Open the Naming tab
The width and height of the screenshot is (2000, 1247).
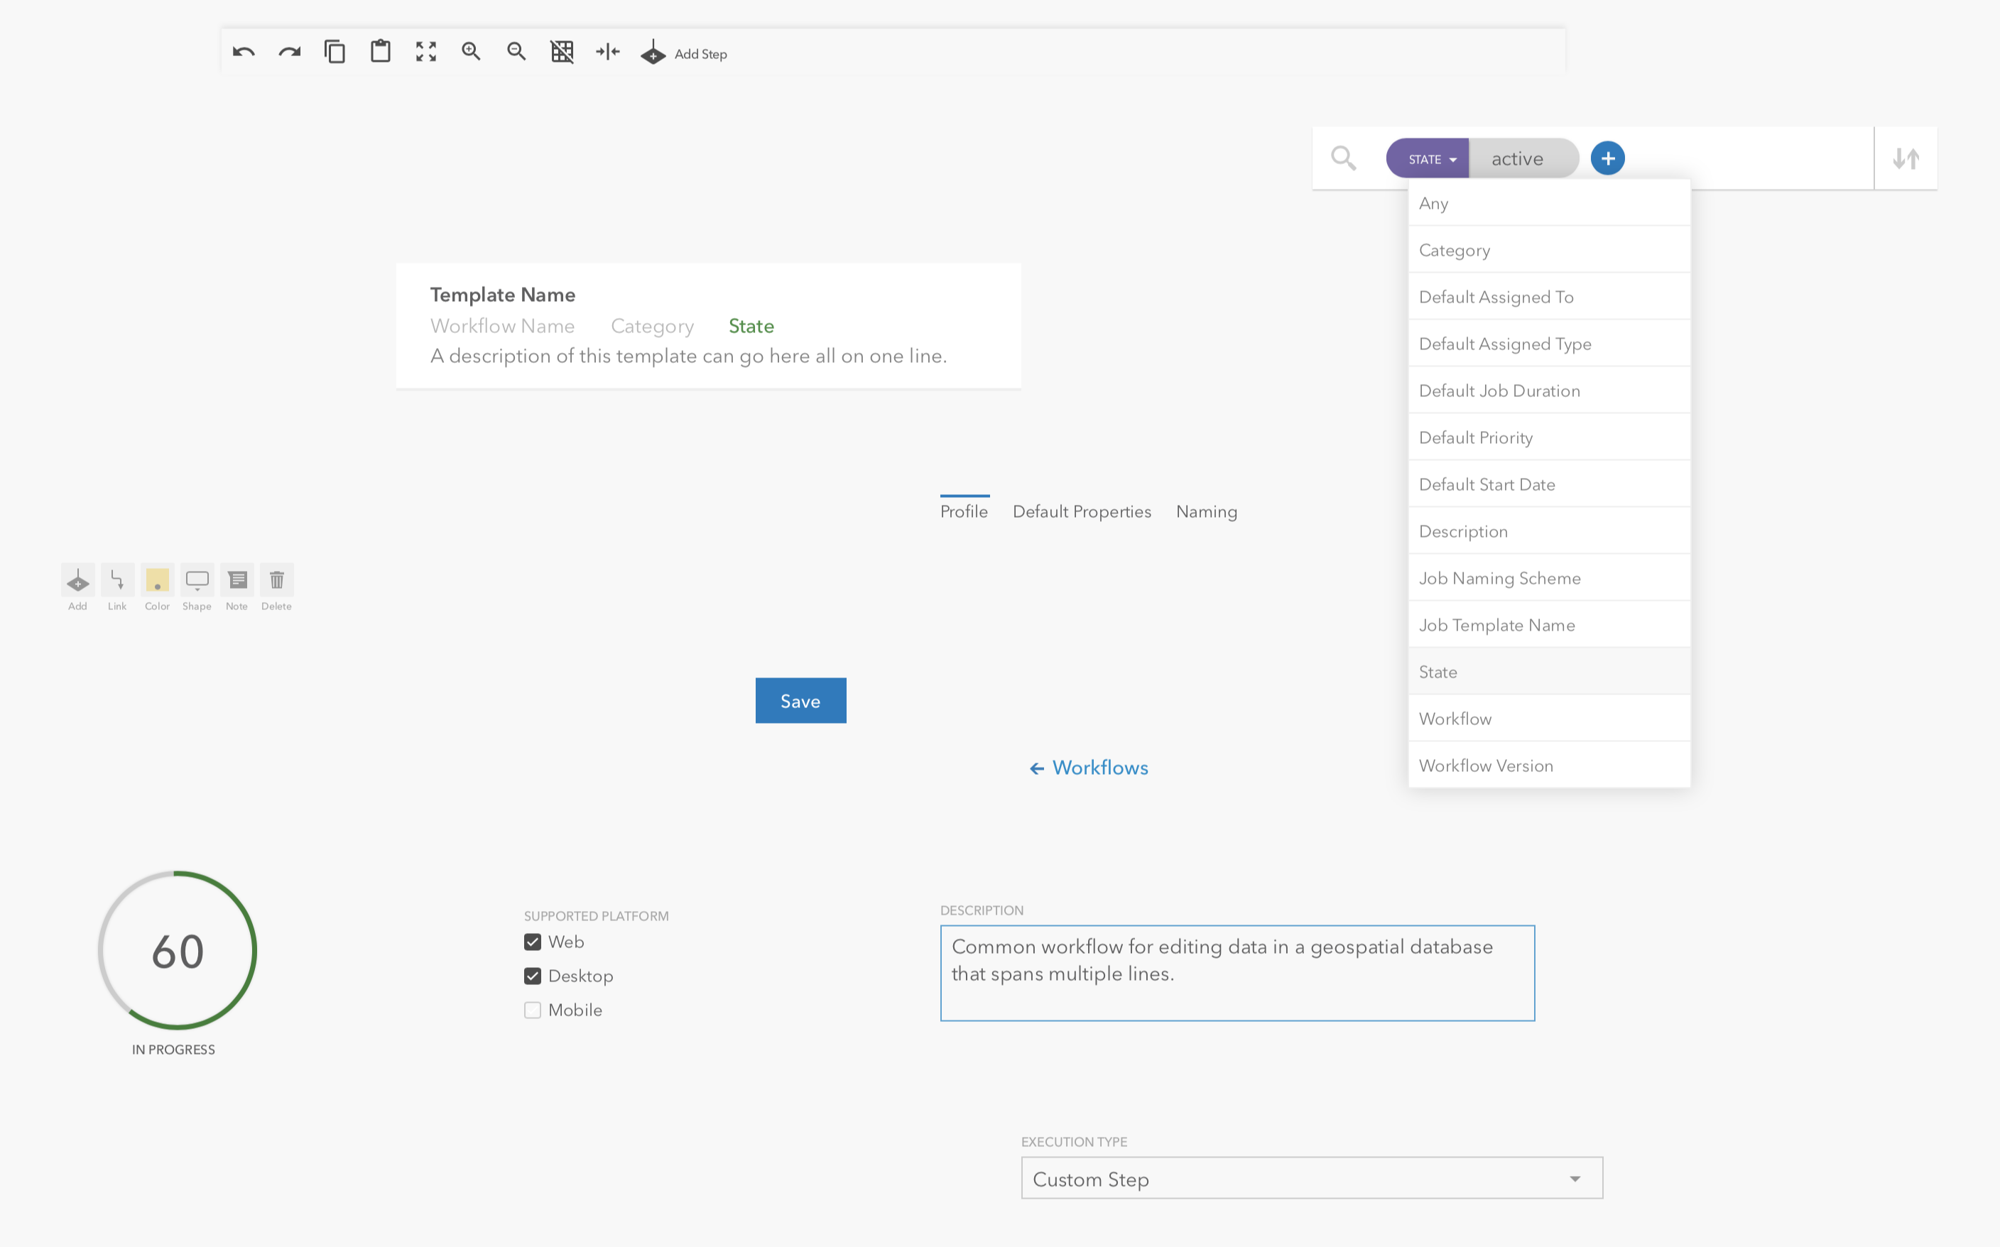1206,511
